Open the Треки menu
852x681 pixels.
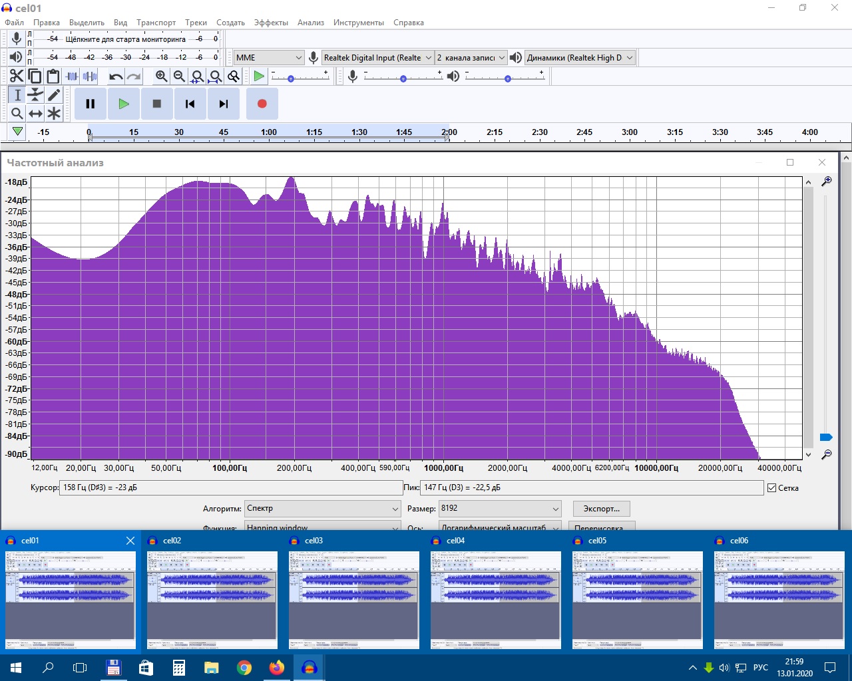tap(196, 23)
